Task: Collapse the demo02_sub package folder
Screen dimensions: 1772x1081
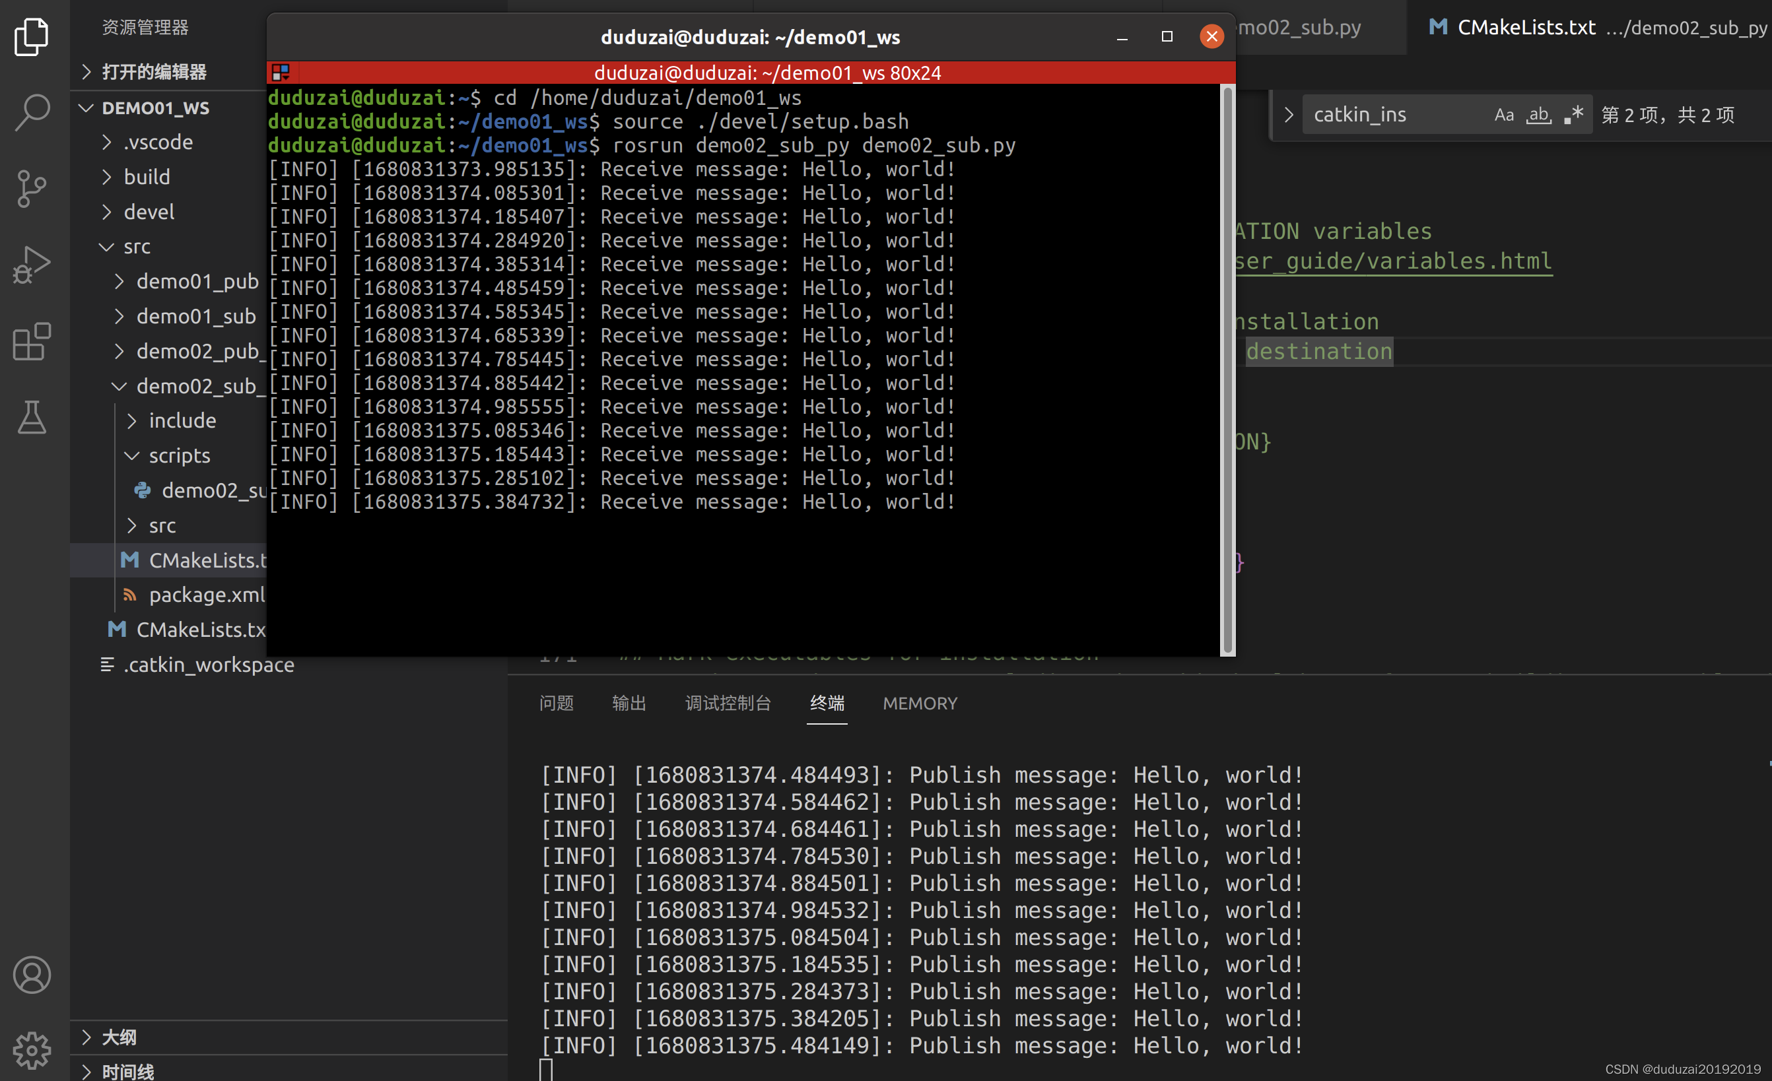Action: point(119,386)
